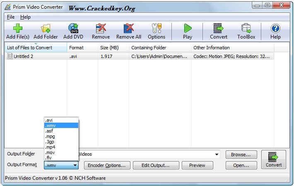Expand the Output Folder dropdown arrow
The width and height of the screenshot is (294, 186).
click(x=217, y=155)
